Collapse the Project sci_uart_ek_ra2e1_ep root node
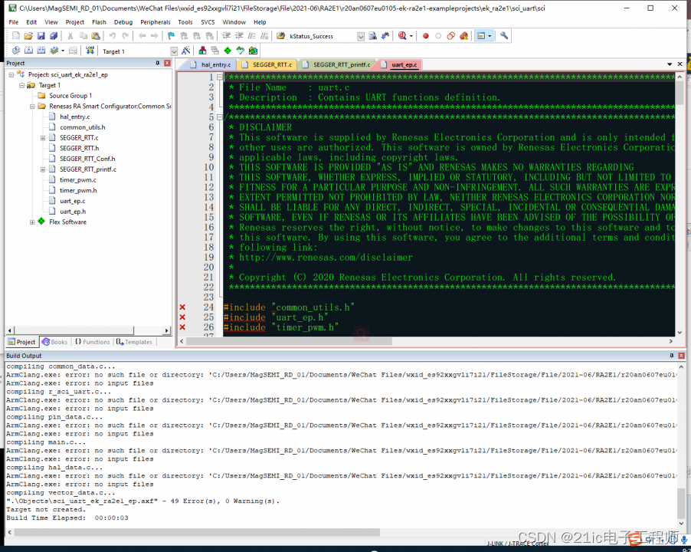 coord(11,75)
